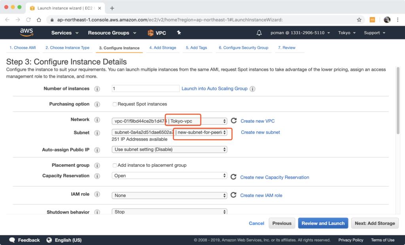The image size is (405, 245).
Task: Bookmark this page with the star icon
Action: tap(359, 20)
